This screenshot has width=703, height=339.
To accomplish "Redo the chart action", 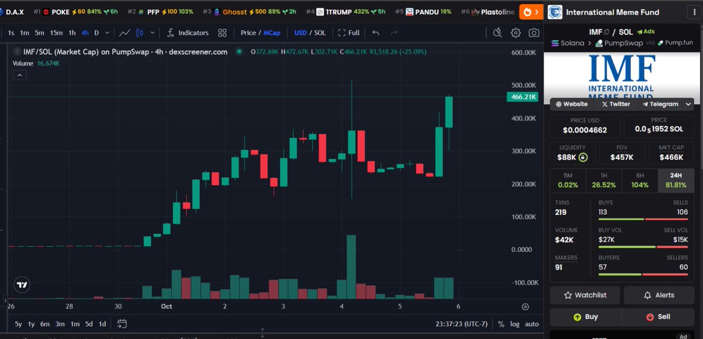I will (394, 33).
